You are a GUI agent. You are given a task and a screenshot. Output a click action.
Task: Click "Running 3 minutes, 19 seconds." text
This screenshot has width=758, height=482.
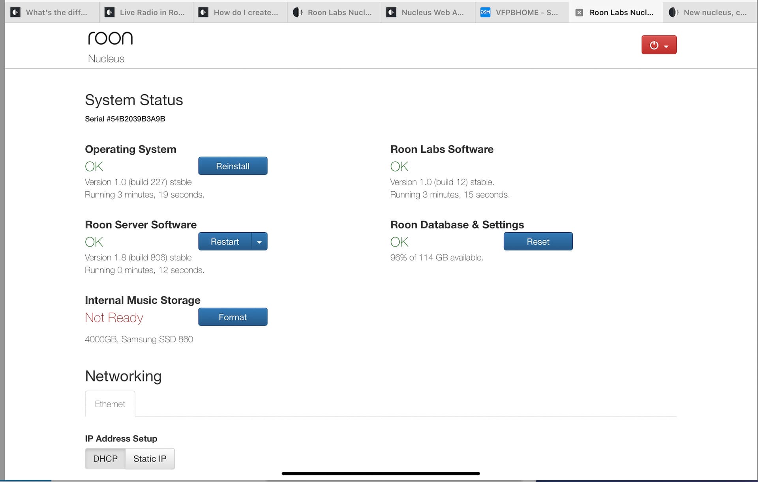point(144,194)
